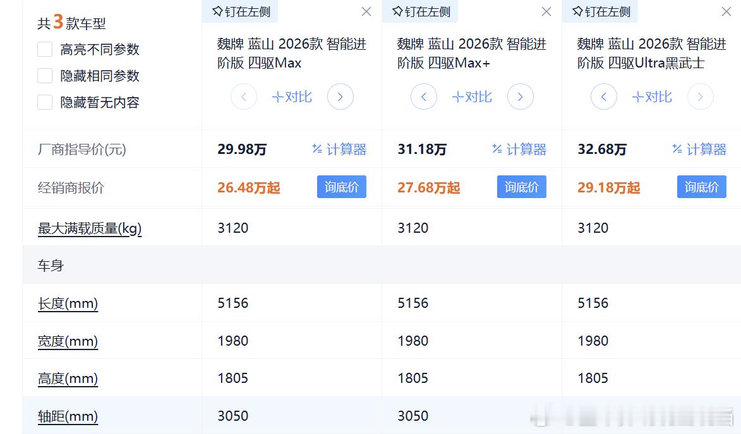The image size is (741, 434).
Task: Enable 高亮不同参数 checkbox
Action: click(x=45, y=49)
